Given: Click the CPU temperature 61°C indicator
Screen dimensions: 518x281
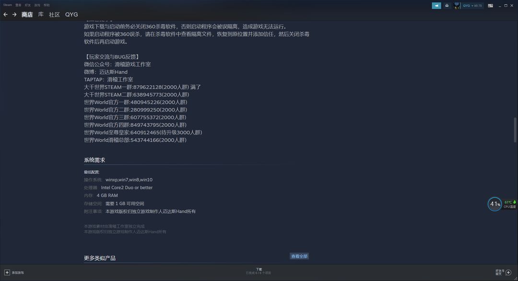Looking at the screenshot, I should (509, 204).
